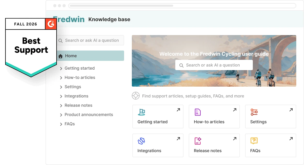
Task: Click the How-to articles document icon
Action: 197,112
